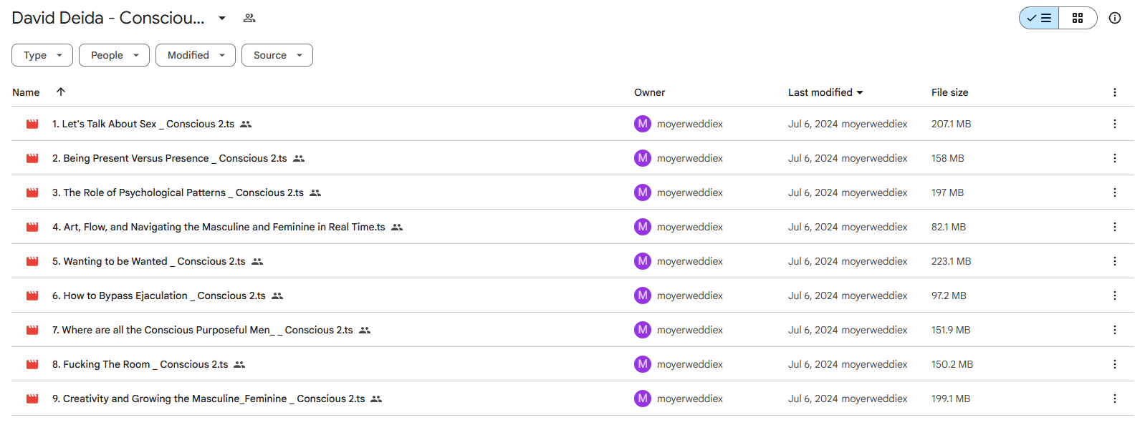
Task: Open more actions for Creativity and Growing file
Action: 1115,399
